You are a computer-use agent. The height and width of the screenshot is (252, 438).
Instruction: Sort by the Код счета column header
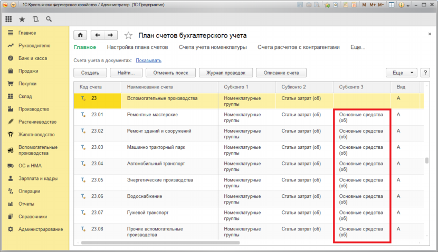pyautogui.click(x=94, y=87)
